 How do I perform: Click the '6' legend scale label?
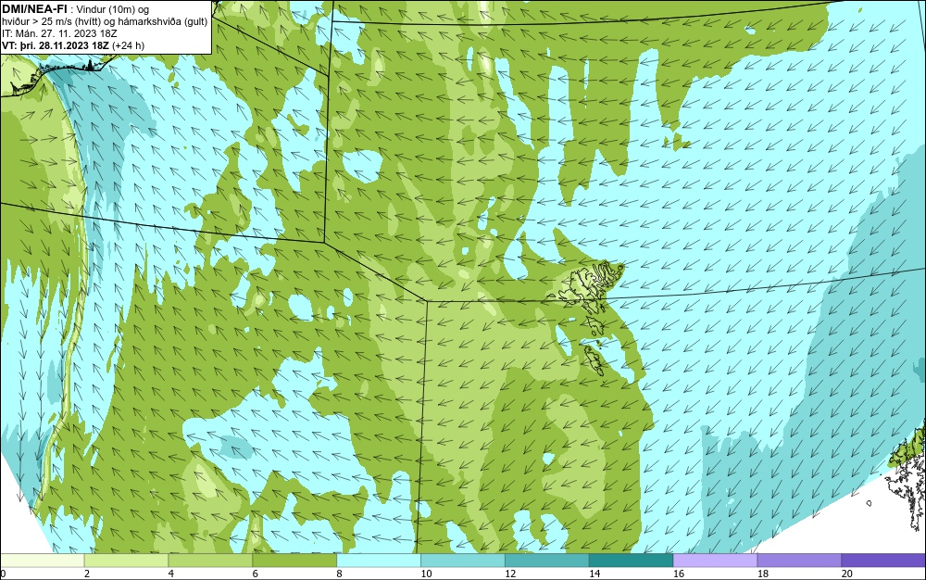pyautogui.click(x=256, y=574)
